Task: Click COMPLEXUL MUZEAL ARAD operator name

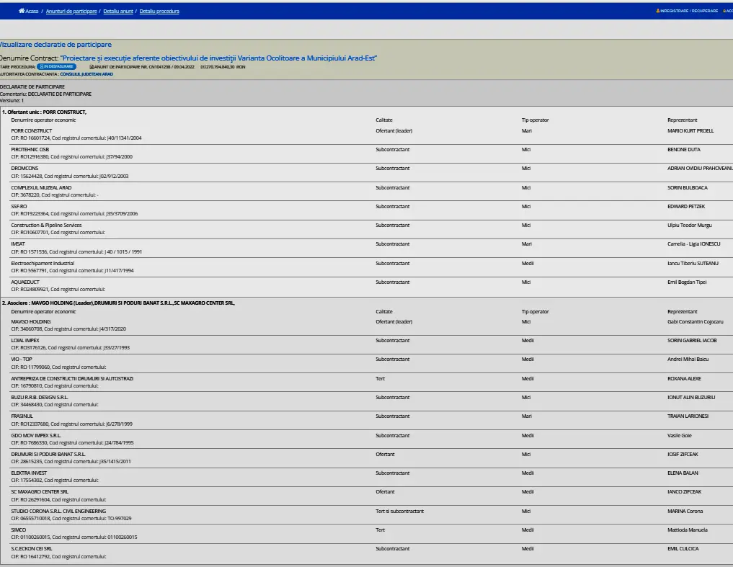Action: pyautogui.click(x=41, y=187)
